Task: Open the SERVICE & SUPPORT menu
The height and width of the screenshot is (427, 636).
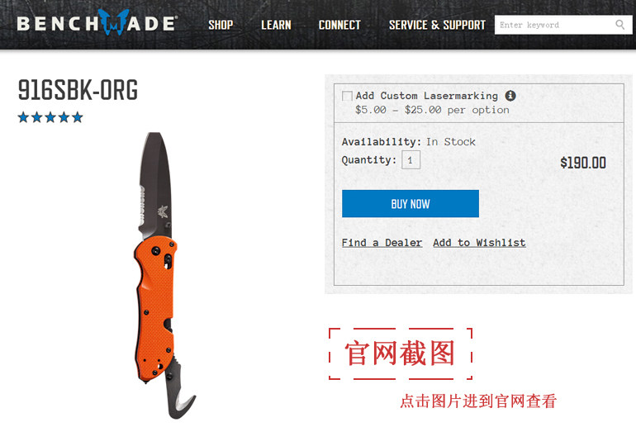Action: (437, 25)
